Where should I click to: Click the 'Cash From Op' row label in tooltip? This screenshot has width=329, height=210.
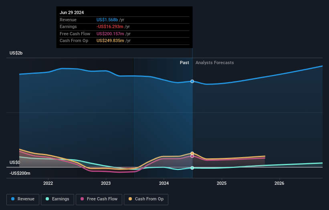point(74,41)
